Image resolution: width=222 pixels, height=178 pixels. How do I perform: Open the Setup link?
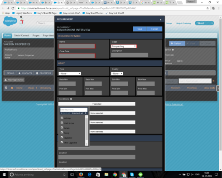click(169, 23)
